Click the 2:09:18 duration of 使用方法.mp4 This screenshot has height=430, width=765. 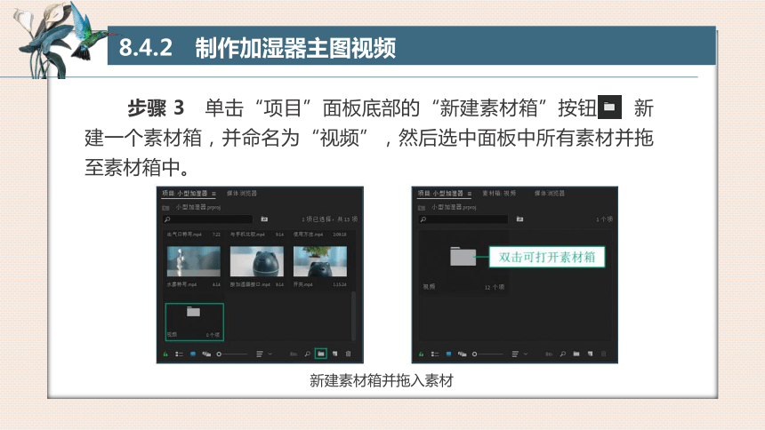click(340, 235)
